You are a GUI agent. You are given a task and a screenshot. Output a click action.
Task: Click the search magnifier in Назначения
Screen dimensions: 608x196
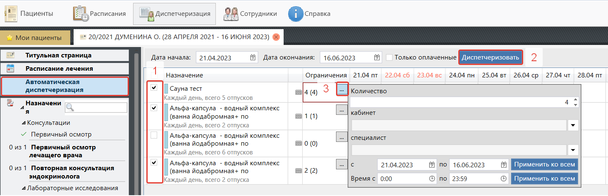(x=70, y=107)
